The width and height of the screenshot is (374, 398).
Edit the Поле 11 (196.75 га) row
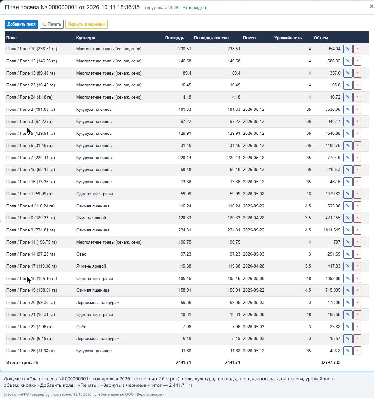point(348,242)
